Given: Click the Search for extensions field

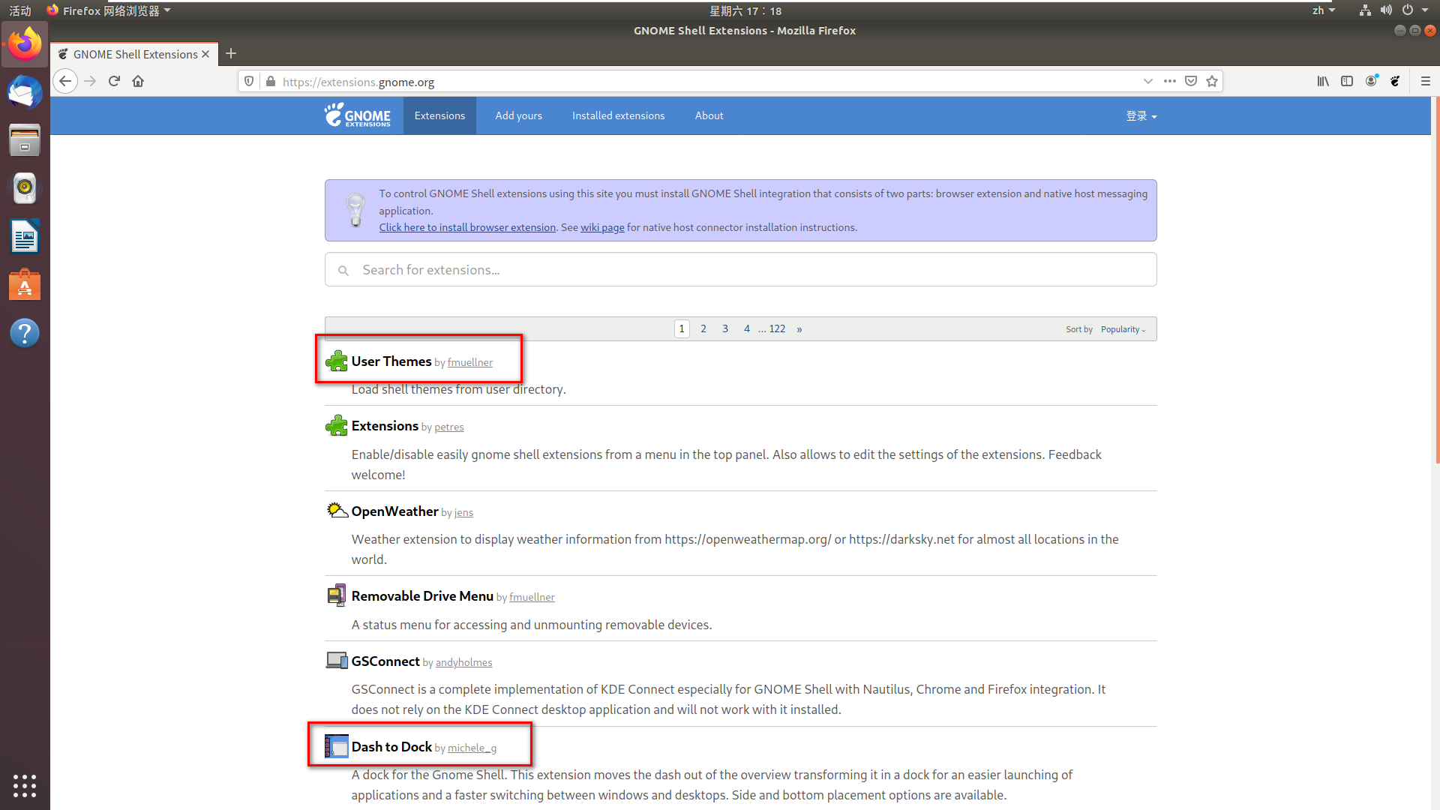Looking at the screenshot, I should coord(740,270).
